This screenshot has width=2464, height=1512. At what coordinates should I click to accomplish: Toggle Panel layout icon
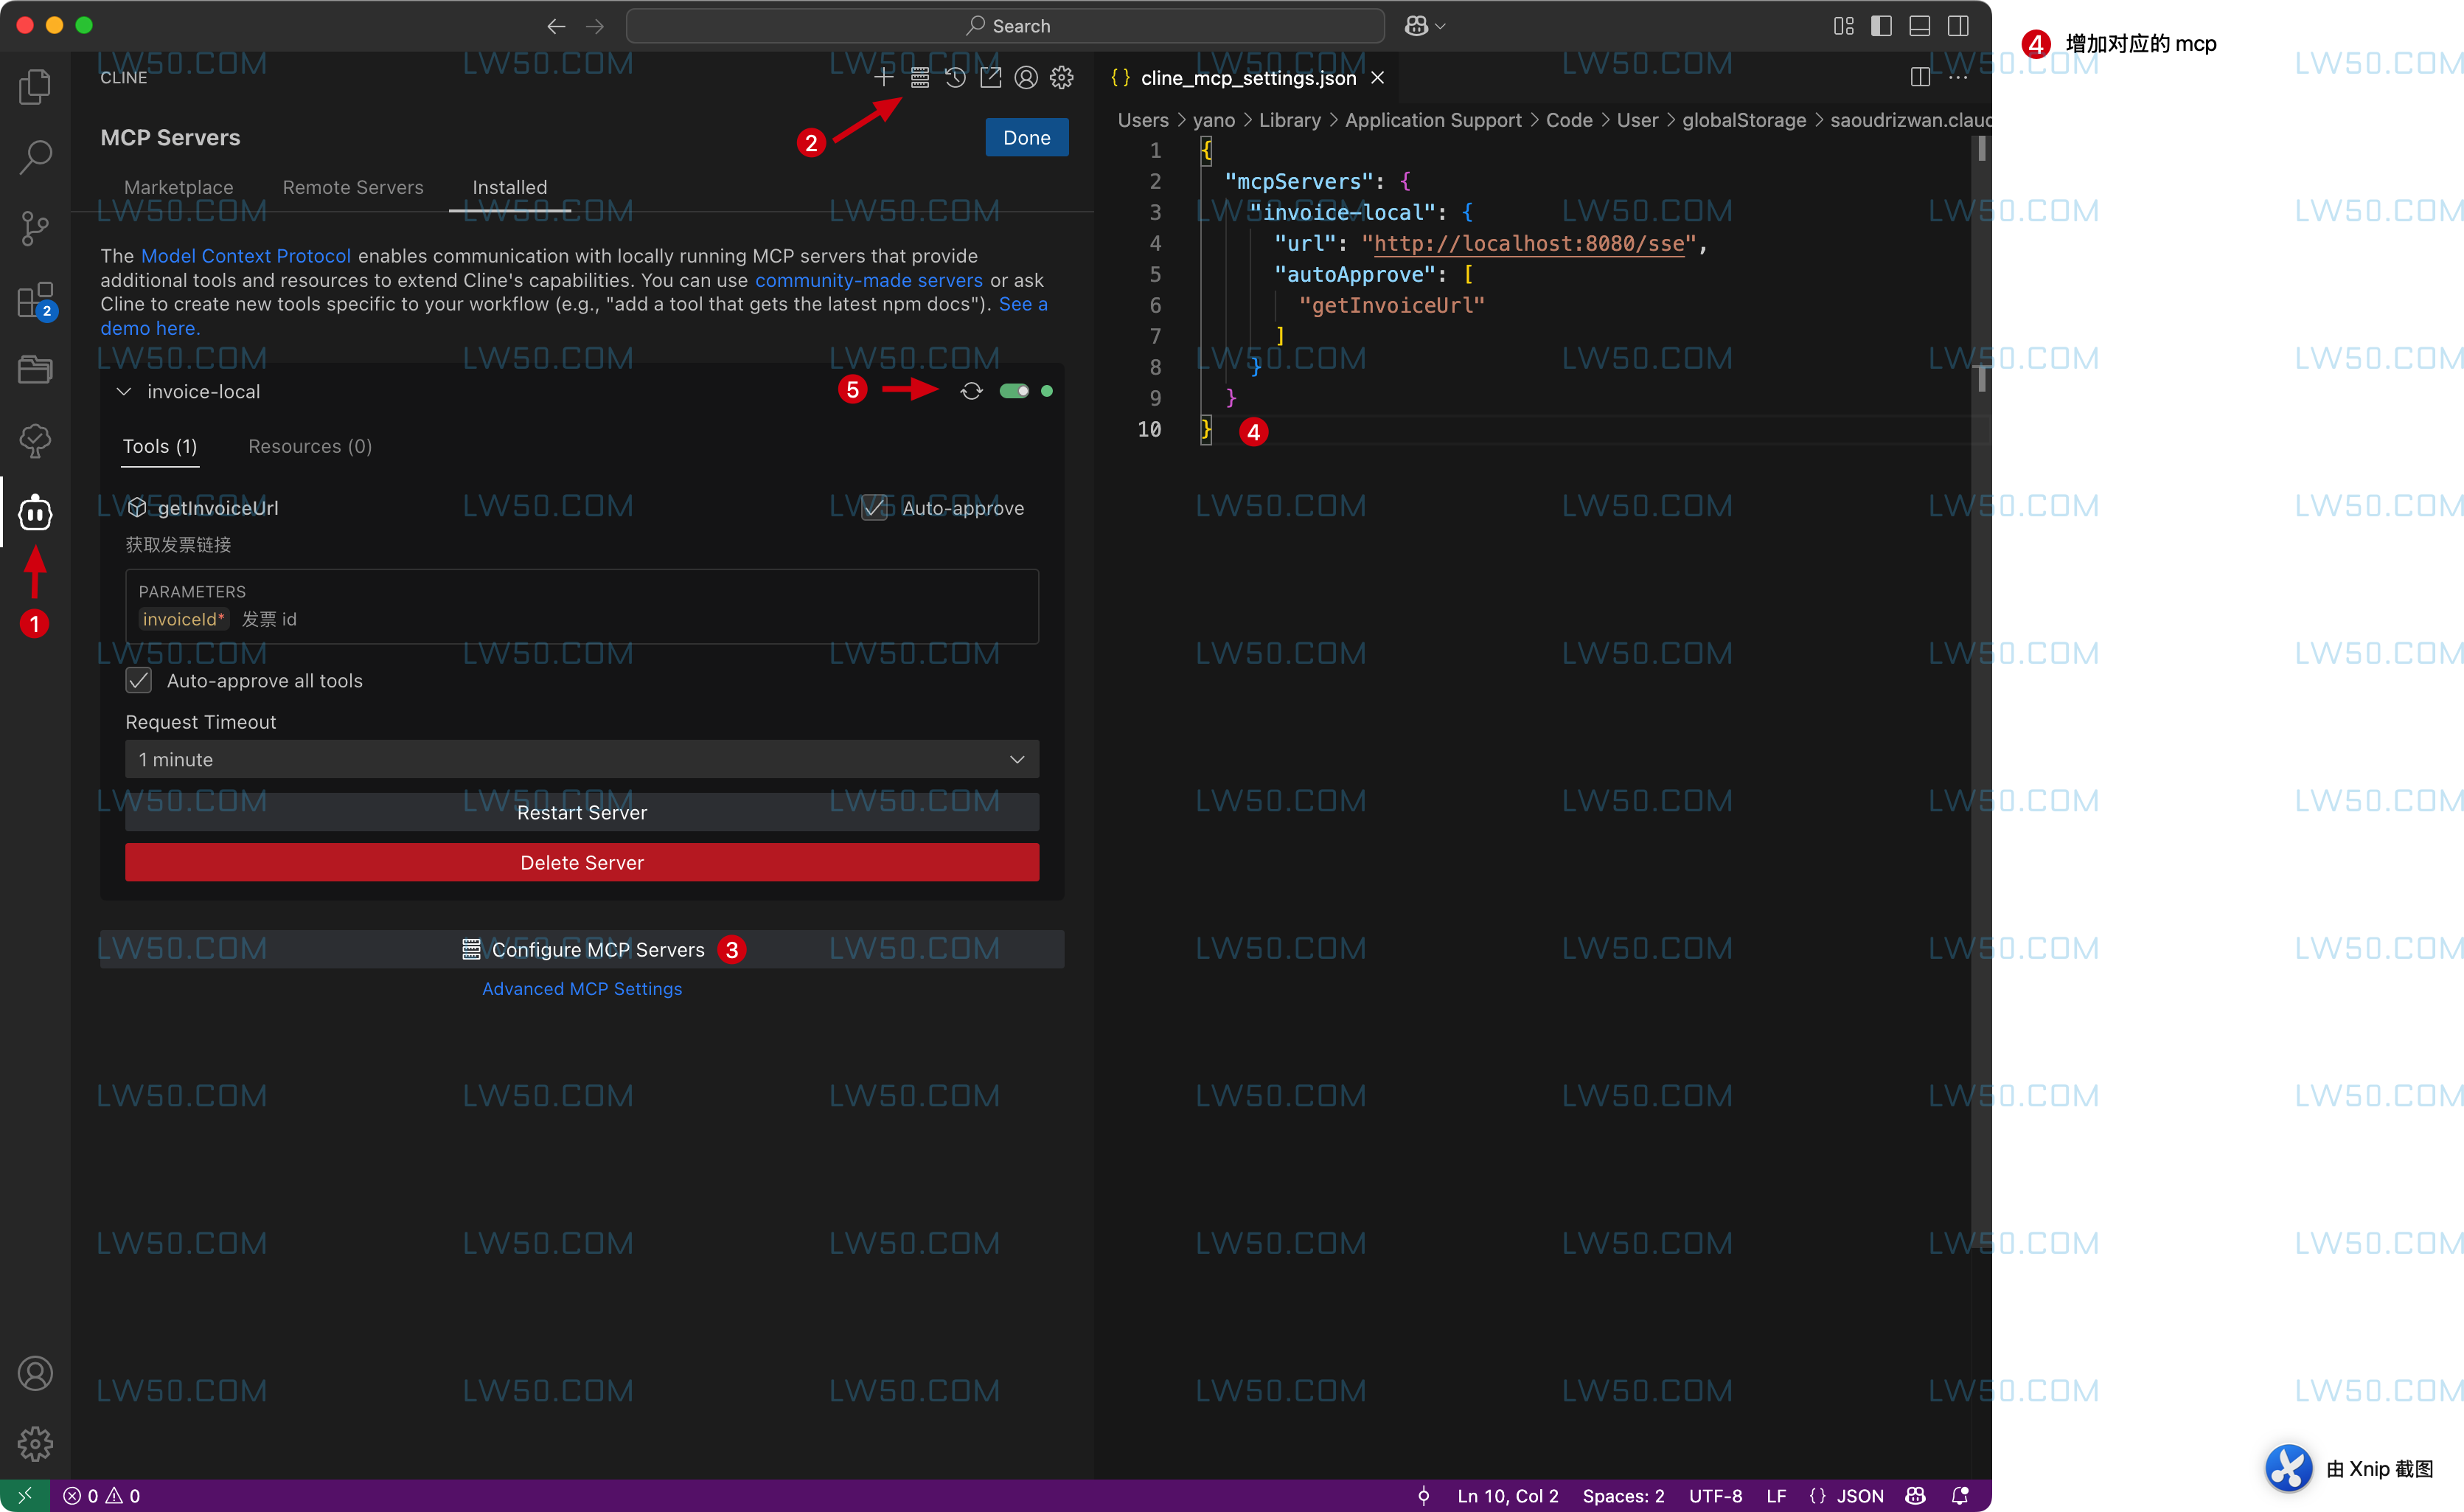1919,26
